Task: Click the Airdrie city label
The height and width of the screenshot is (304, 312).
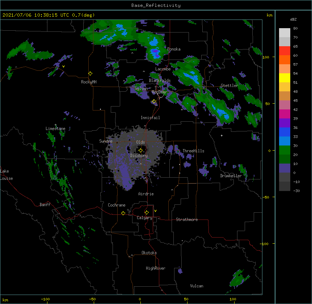Action: 146,194
